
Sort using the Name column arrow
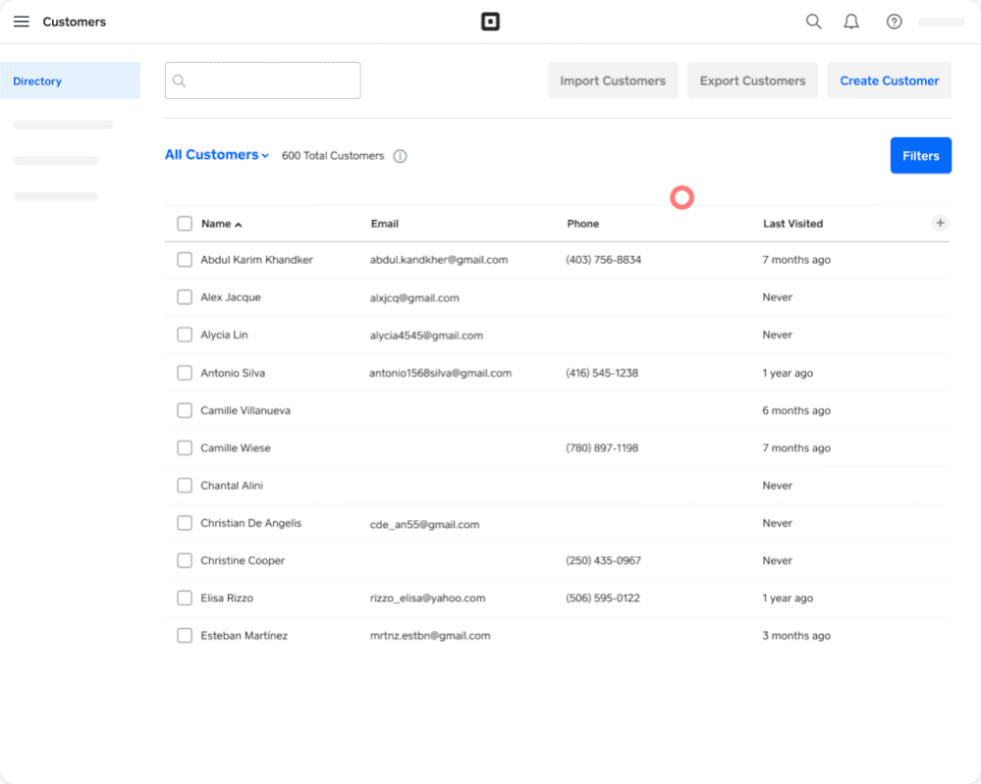click(239, 225)
